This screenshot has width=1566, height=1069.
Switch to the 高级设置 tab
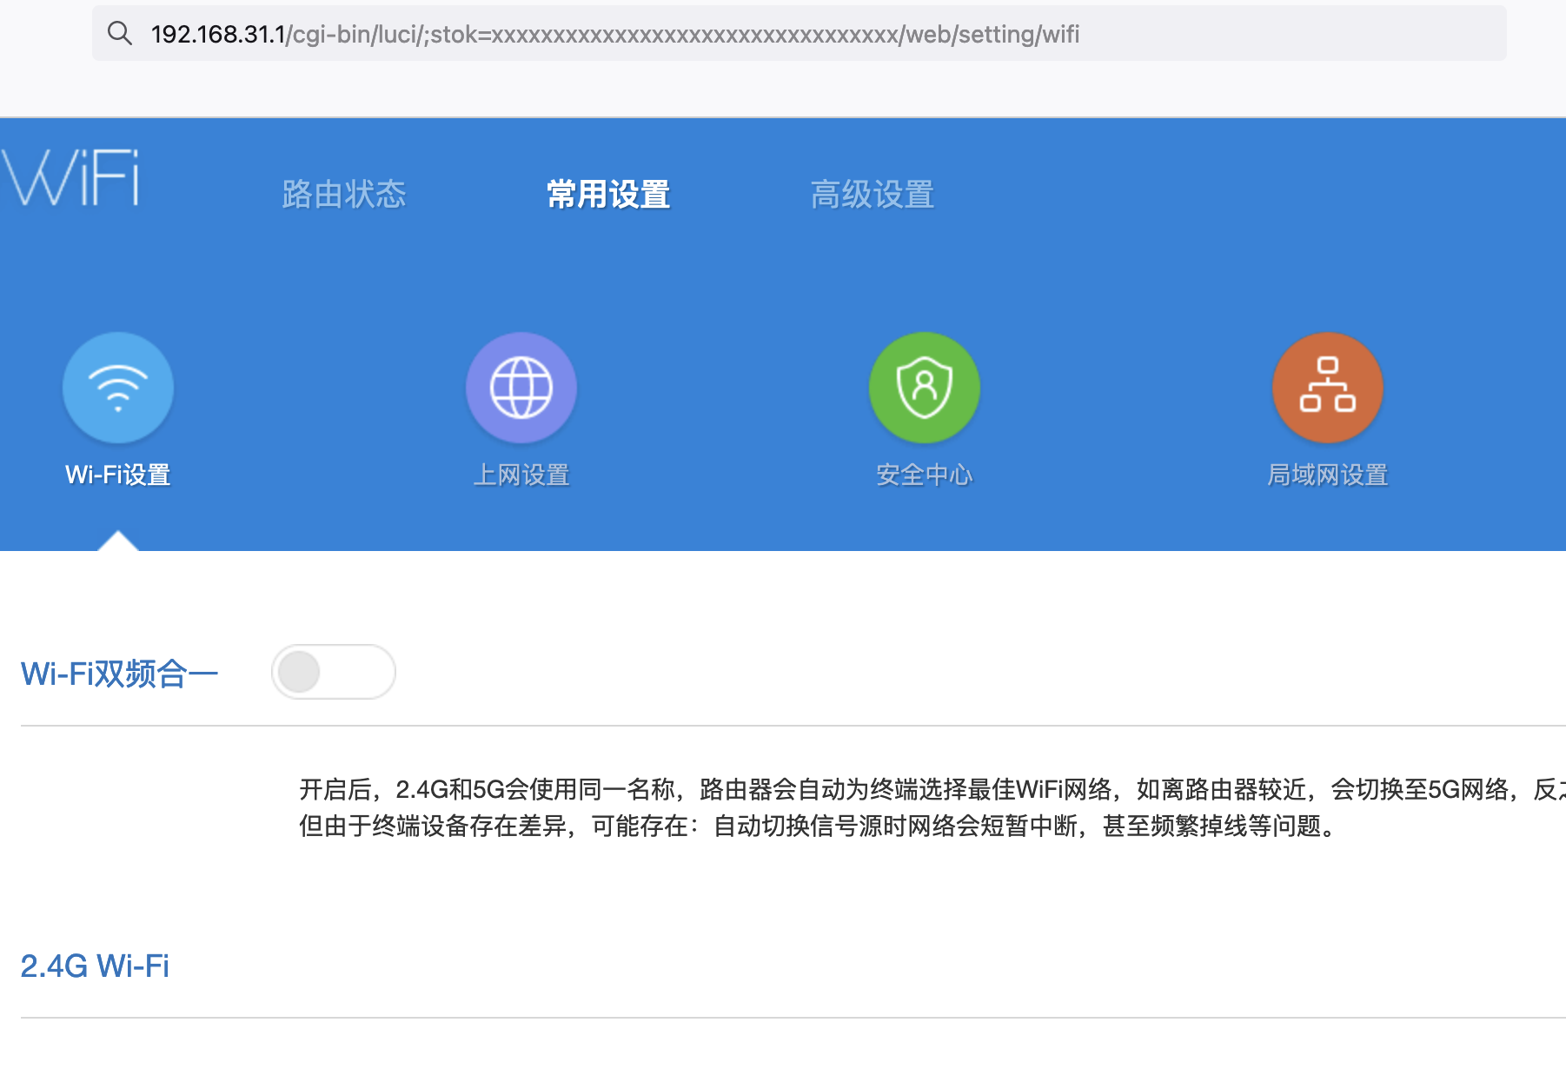(873, 194)
